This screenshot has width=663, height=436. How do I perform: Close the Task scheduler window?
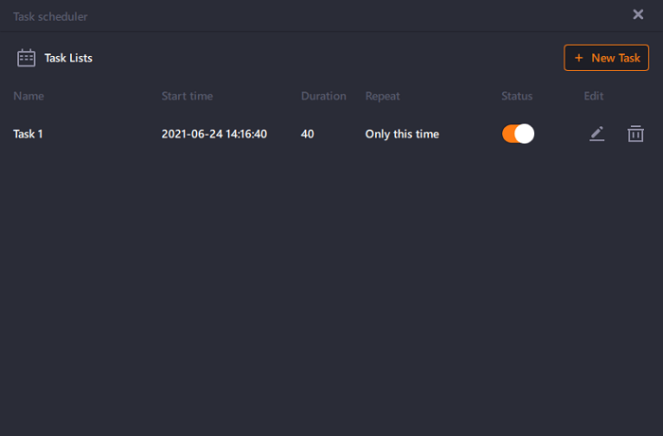click(638, 14)
